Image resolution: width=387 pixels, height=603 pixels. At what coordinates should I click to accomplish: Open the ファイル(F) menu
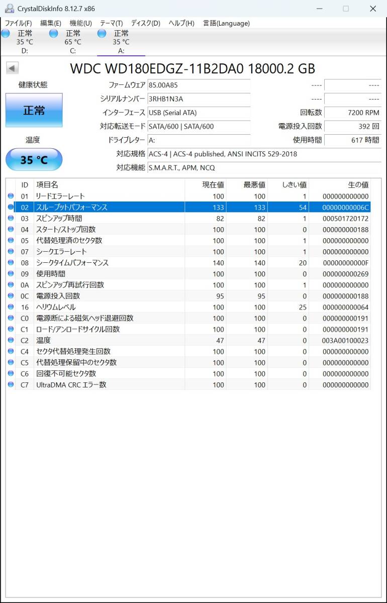[18, 23]
